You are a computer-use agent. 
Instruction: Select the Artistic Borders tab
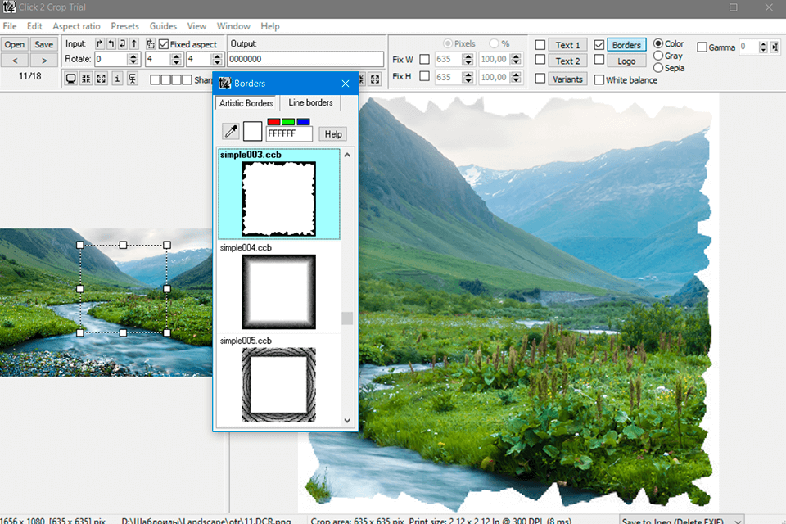click(246, 103)
